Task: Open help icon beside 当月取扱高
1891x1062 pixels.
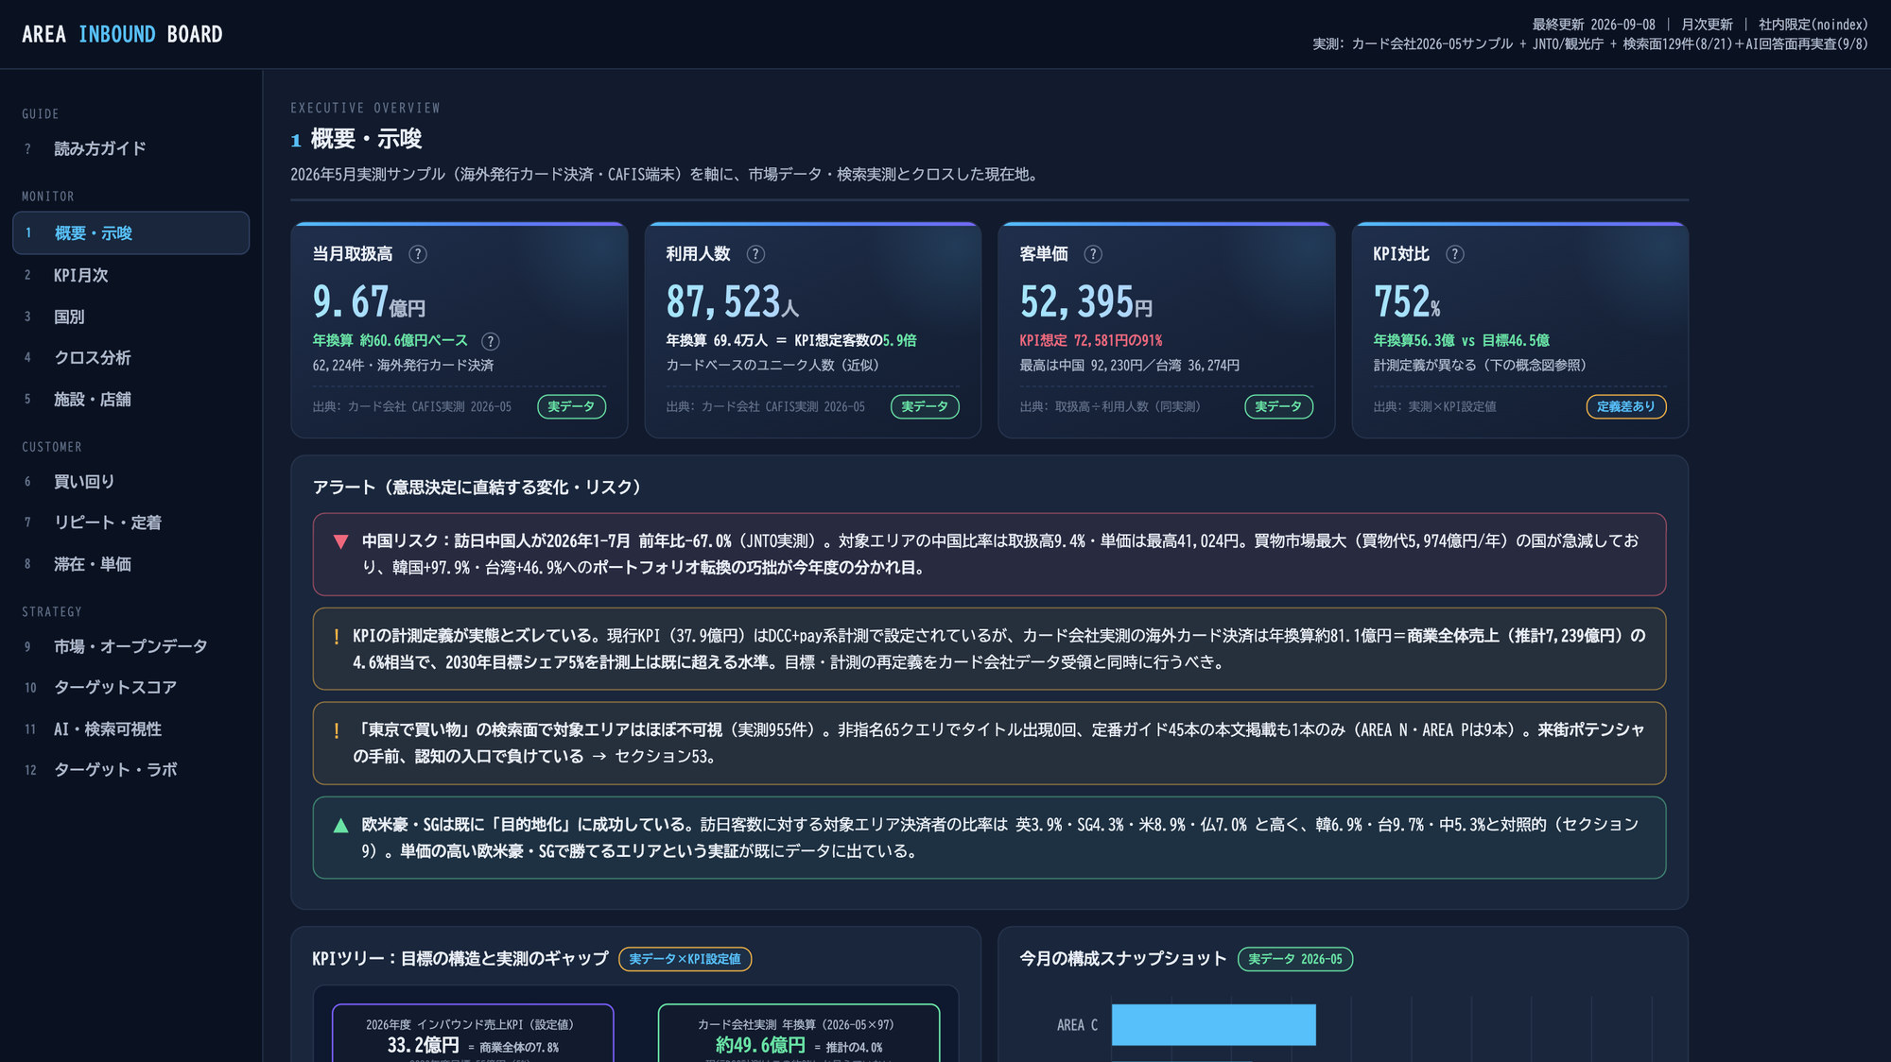Action: 417,254
